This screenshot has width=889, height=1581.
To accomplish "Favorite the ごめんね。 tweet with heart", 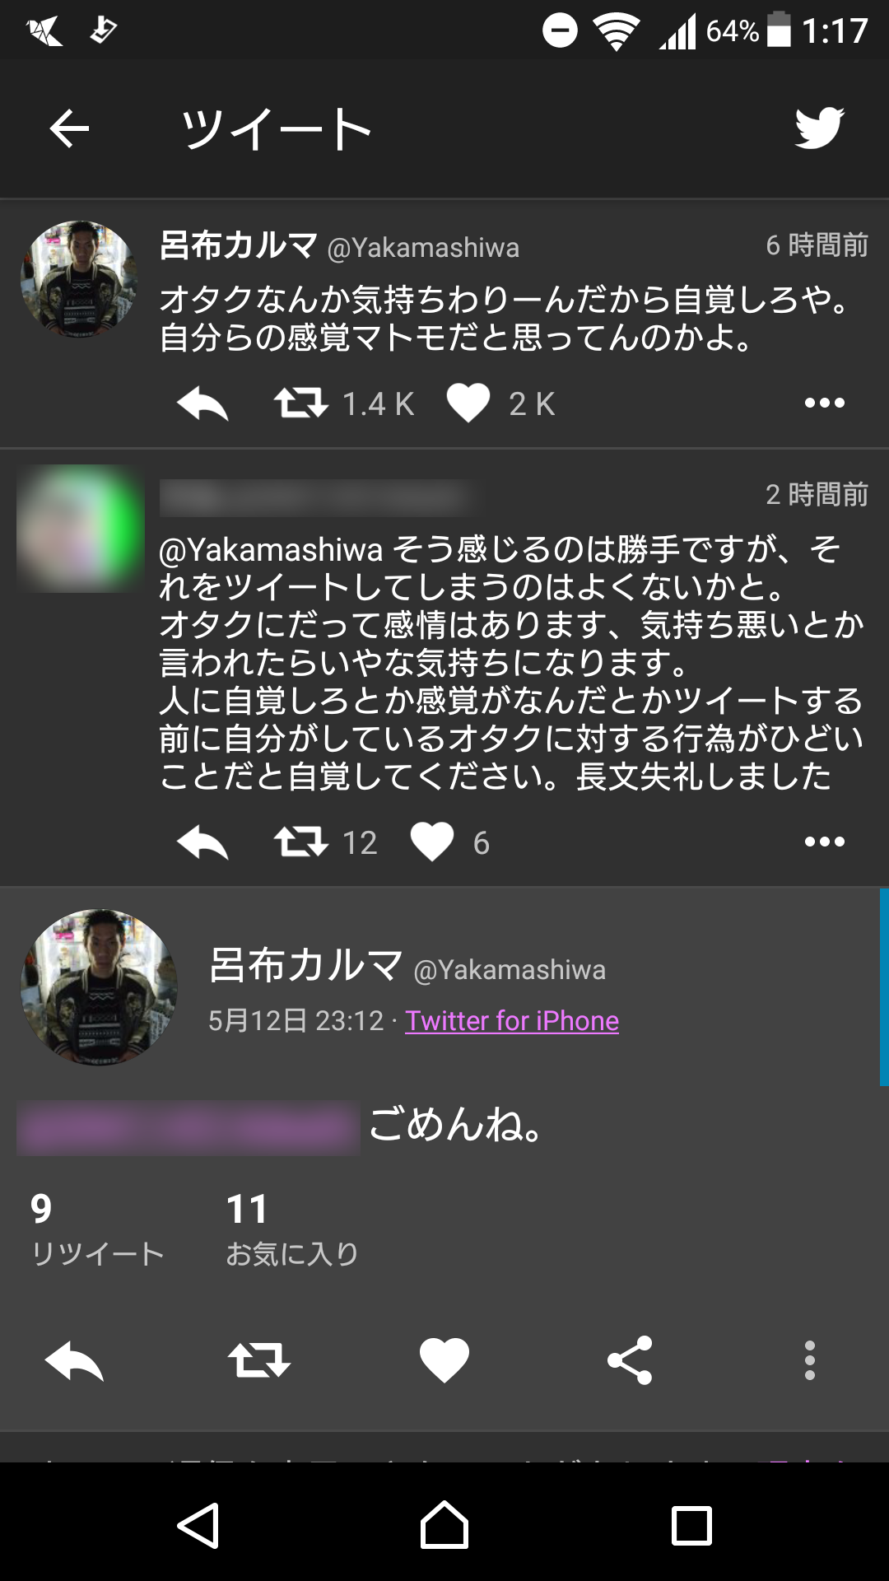I will point(444,1360).
